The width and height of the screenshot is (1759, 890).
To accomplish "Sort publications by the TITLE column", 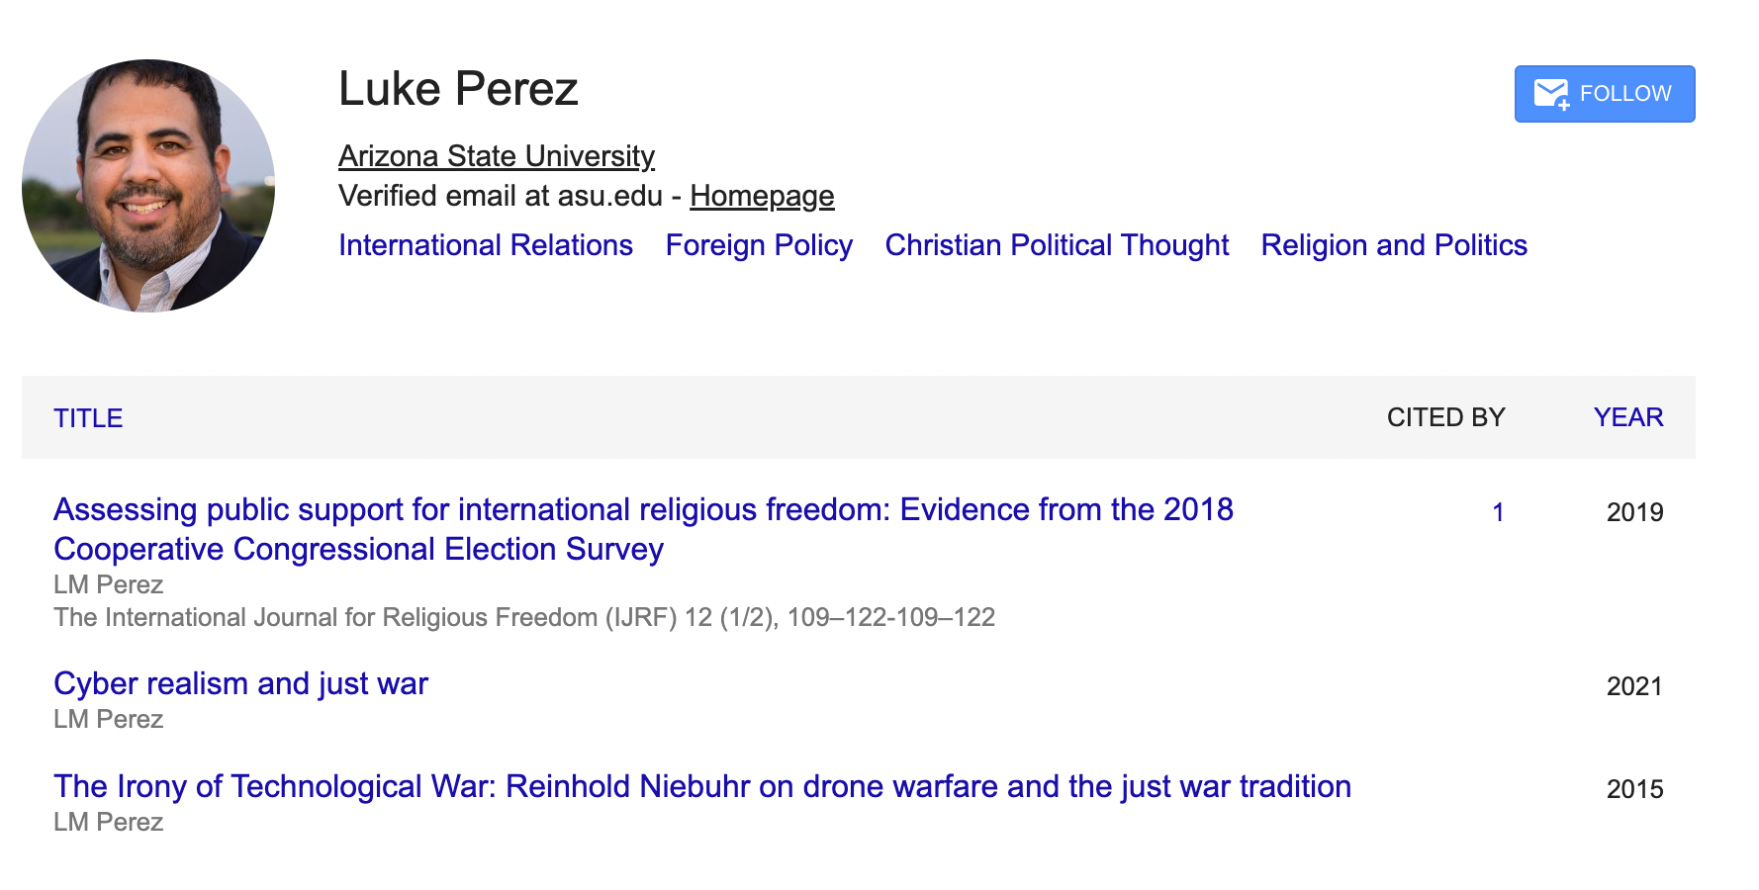I will [88, 418].
